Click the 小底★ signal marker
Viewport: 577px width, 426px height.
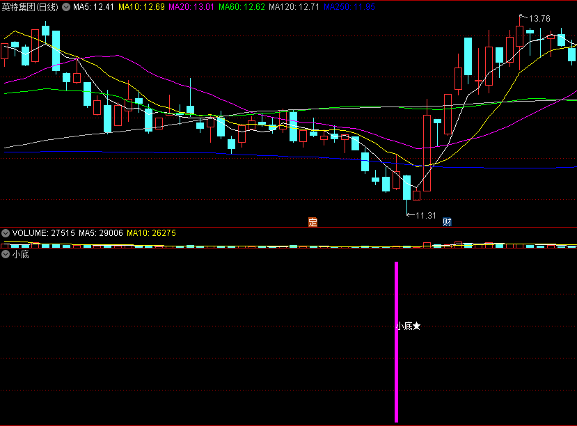pyautogui.click(x=409, y=326)
